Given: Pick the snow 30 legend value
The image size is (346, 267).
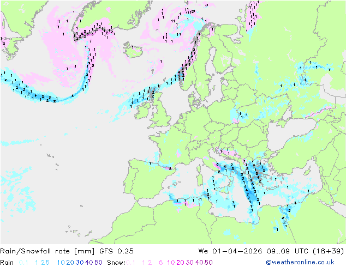Looking at the screenshot, I should (x=190, y=263).
